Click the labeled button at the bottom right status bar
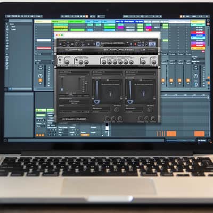 [x=202, y=141]
